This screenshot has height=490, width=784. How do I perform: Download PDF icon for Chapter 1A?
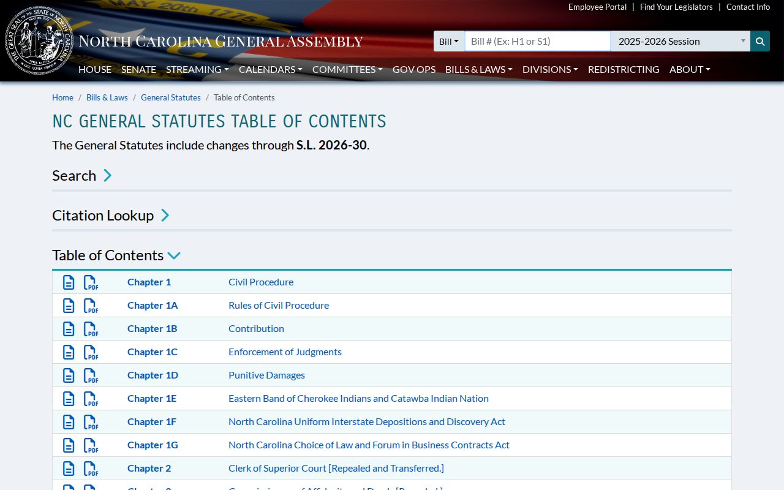(x=91, y=306)
